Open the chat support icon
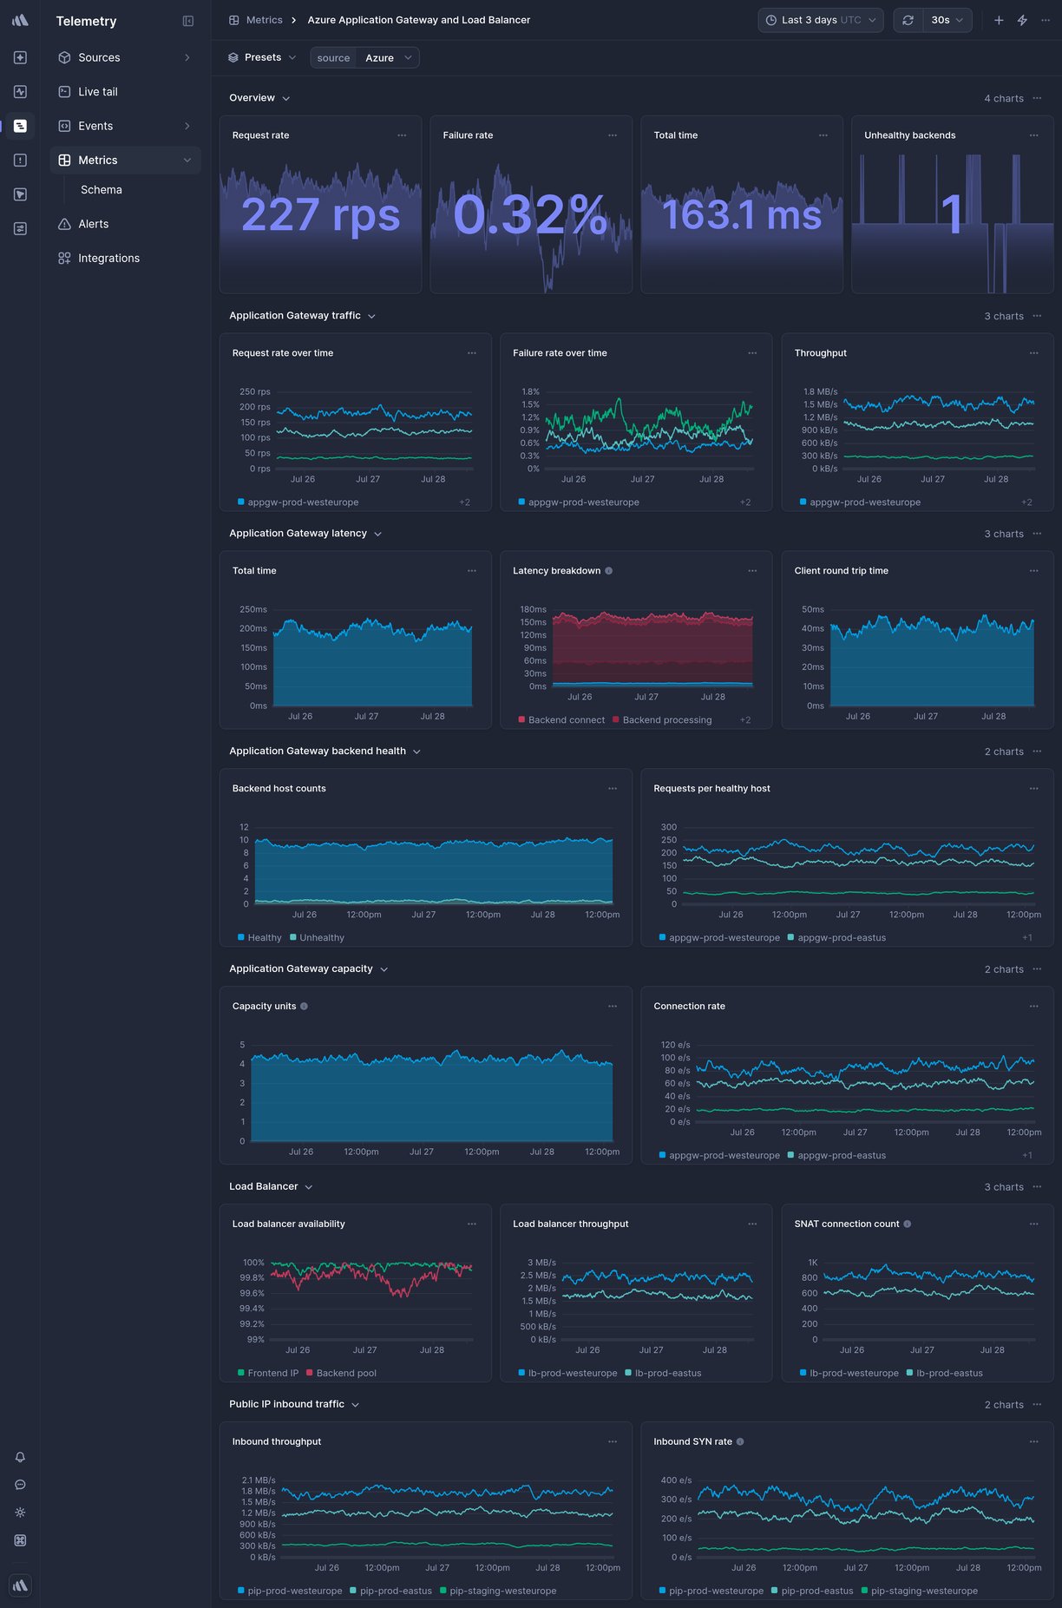1062x1608 pixels. (x=20, y=1485)
